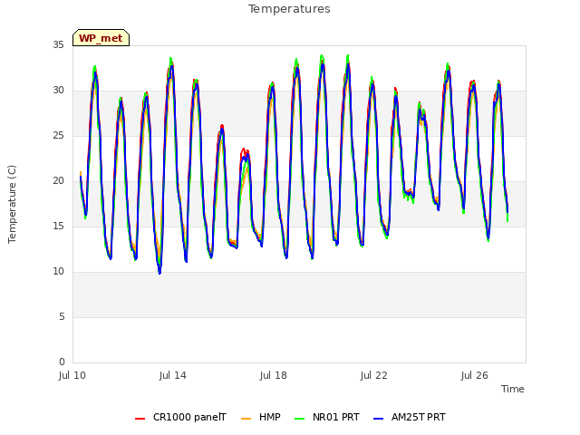Image resolution: width=580 pixels, height=435 pixels.
Task: Click the blue AM25T PRT legend swatch
Action: point(379,419)
